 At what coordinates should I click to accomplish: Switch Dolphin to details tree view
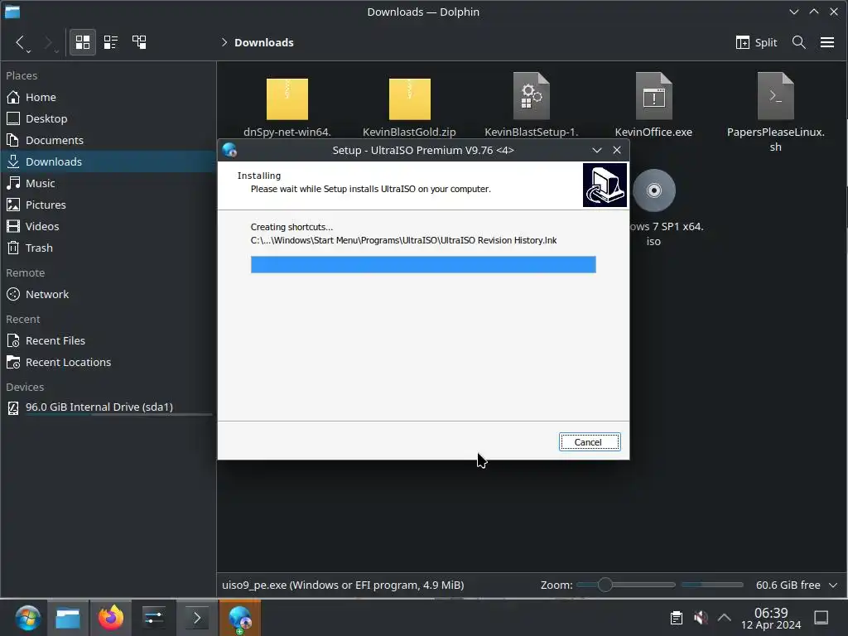point(139,42)
